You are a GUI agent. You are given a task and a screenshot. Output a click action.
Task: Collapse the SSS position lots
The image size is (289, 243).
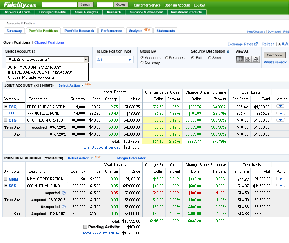pyautogui.click(x=6, y=186)
